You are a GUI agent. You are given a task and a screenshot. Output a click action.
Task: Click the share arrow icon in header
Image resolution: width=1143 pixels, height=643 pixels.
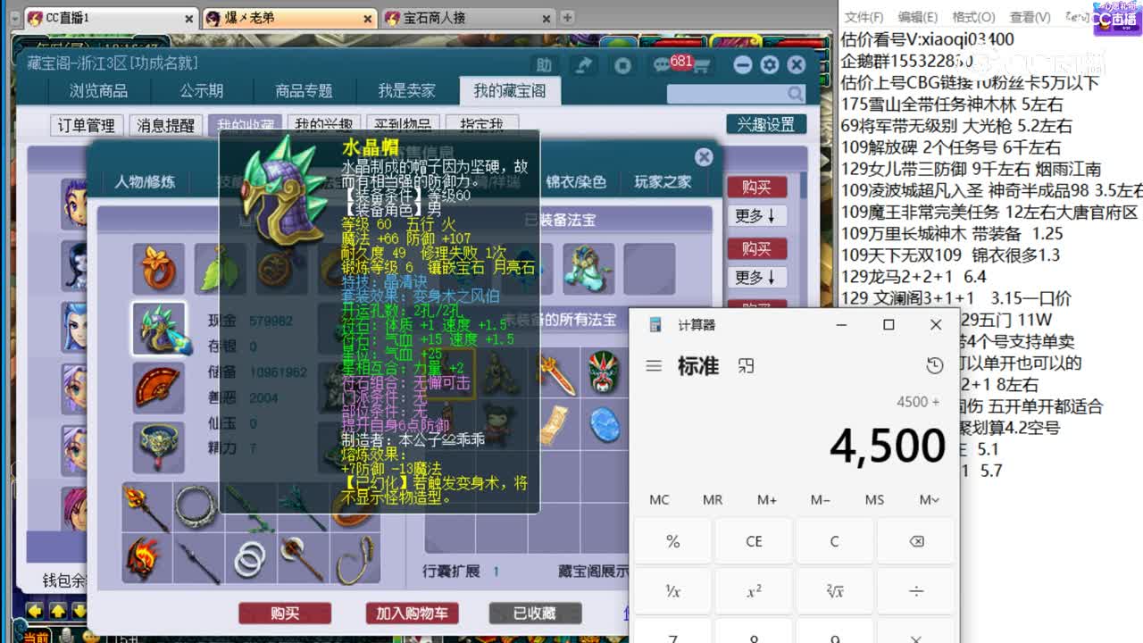pos(583,64)
